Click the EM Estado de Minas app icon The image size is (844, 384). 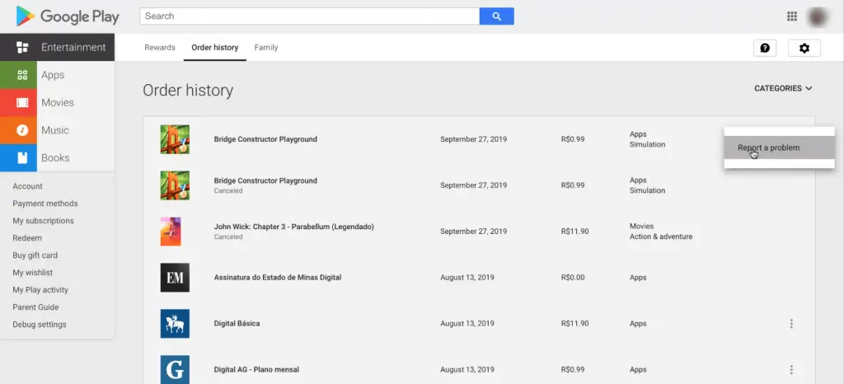[175, 278]
